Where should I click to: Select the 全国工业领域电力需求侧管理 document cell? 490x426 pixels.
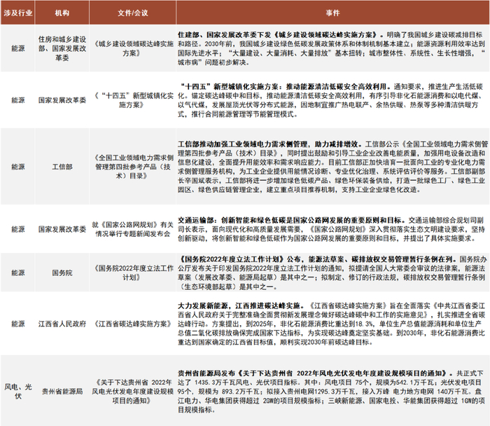tap(132, 167)
